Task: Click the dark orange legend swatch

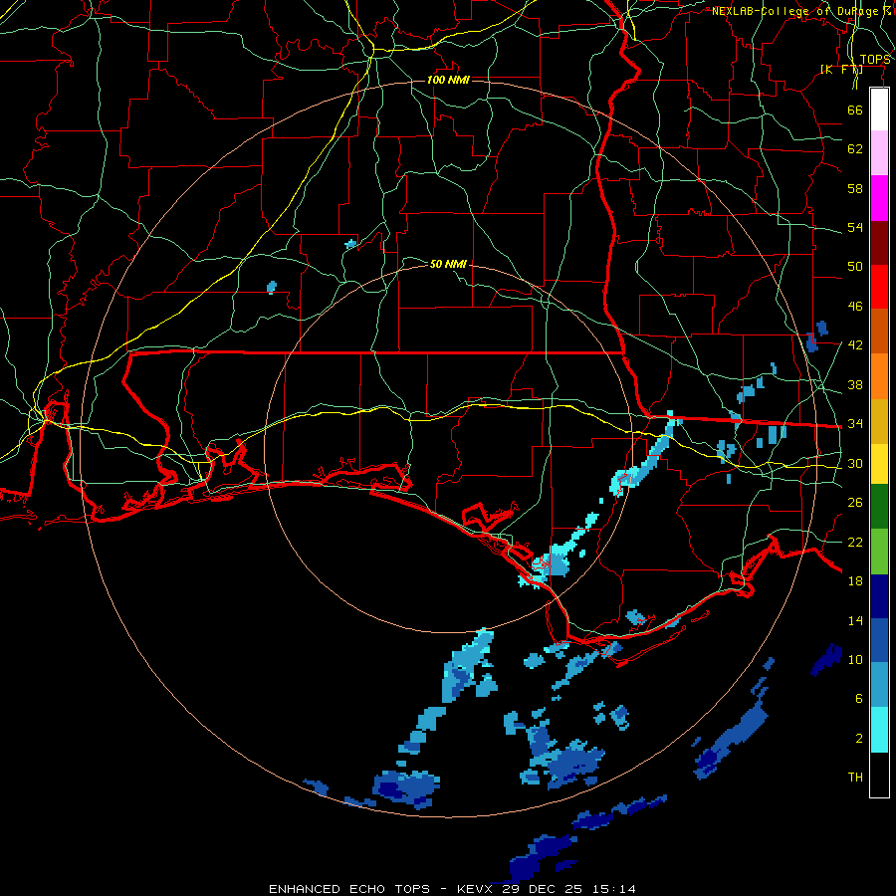Action: pos(879,332)
